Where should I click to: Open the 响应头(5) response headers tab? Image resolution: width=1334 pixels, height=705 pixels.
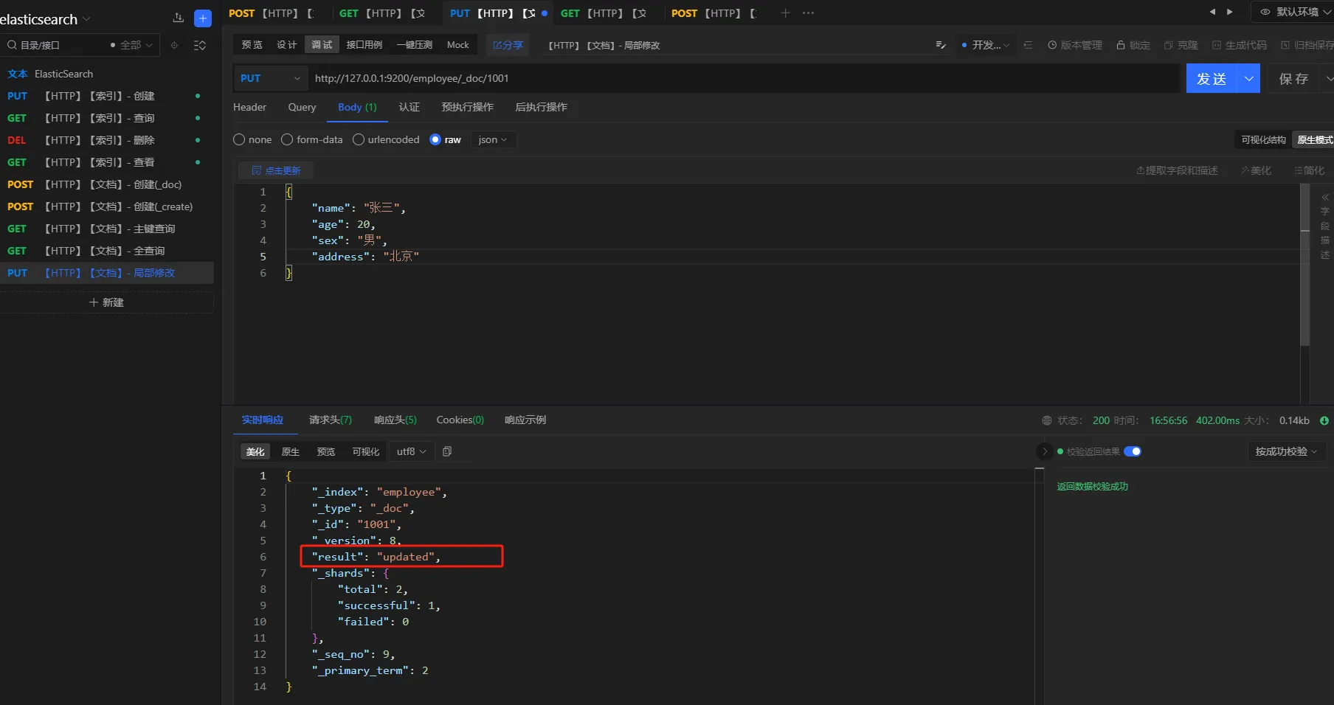point(395,420)
